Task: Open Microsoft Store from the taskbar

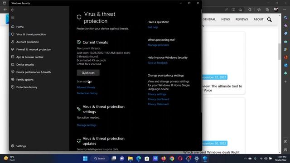Action: [147, 158]
